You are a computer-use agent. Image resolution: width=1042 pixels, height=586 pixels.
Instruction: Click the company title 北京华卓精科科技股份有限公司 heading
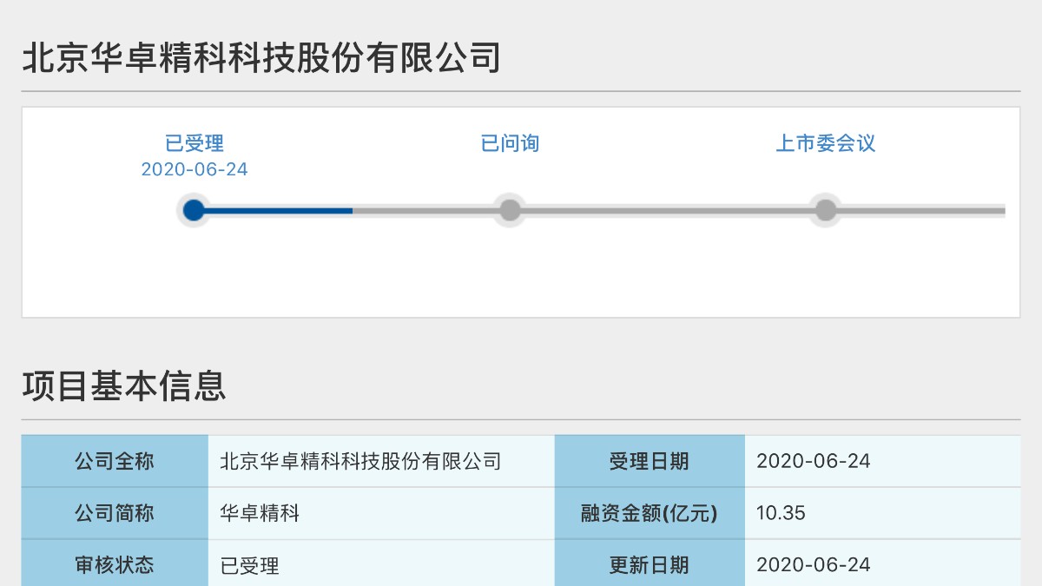pyautogui.click(x=261, y=58)
